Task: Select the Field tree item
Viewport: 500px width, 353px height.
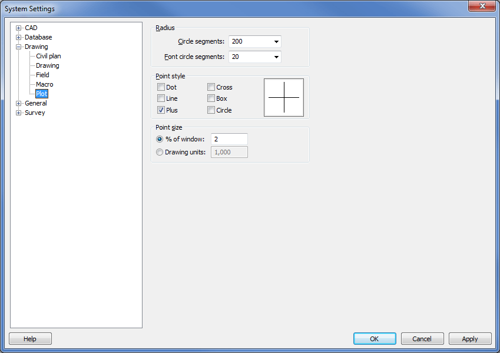Action: tap(42, 75)
